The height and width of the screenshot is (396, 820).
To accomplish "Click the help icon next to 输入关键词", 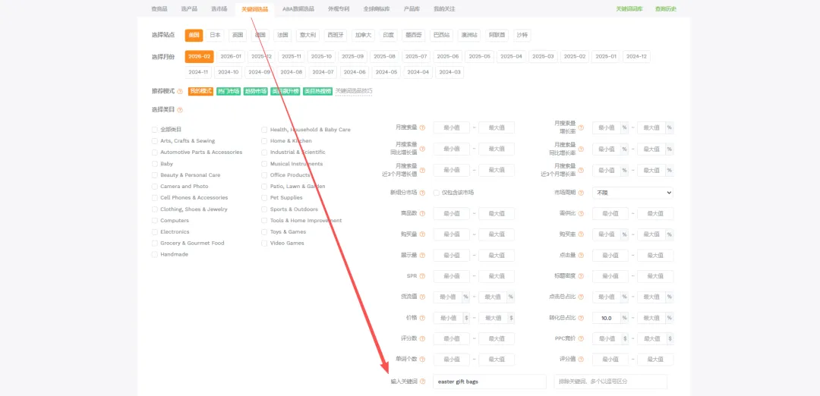I will tap(422, 382).
